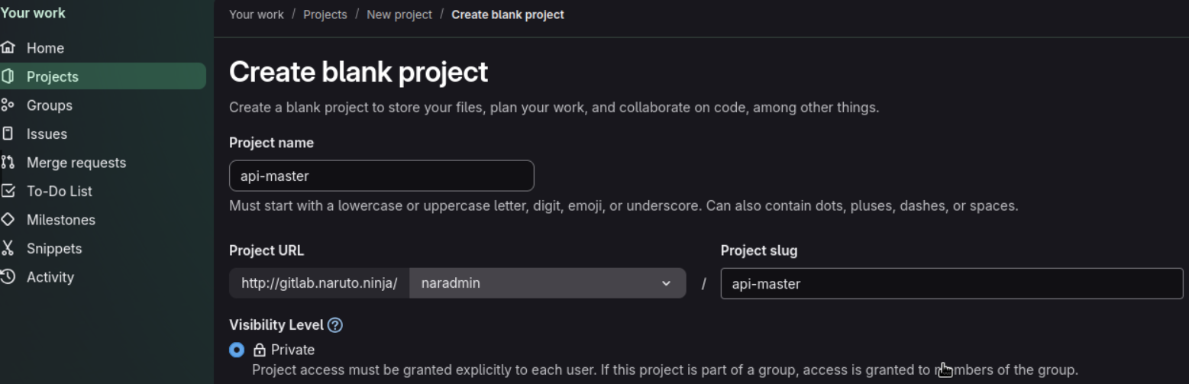Screen dimensions: 1189x384
Task: Click the Projects icon in sidebar
Action: coord(8,76)
